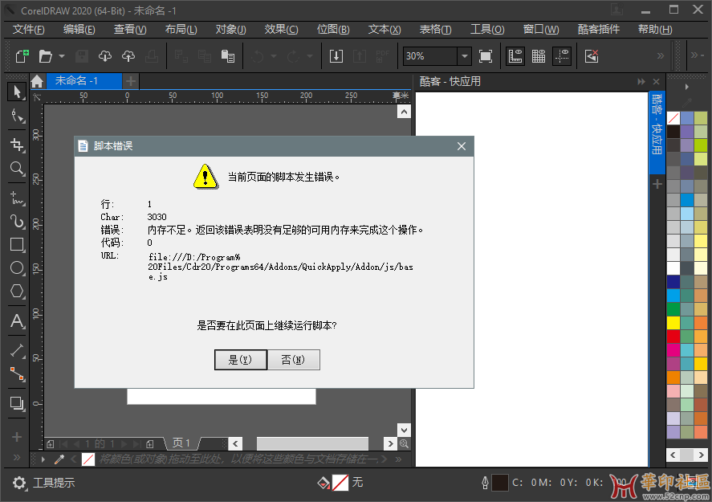This screenshot has height=502, width=712.
Task: Select the Rectangle tool
Action: point(17,244)
